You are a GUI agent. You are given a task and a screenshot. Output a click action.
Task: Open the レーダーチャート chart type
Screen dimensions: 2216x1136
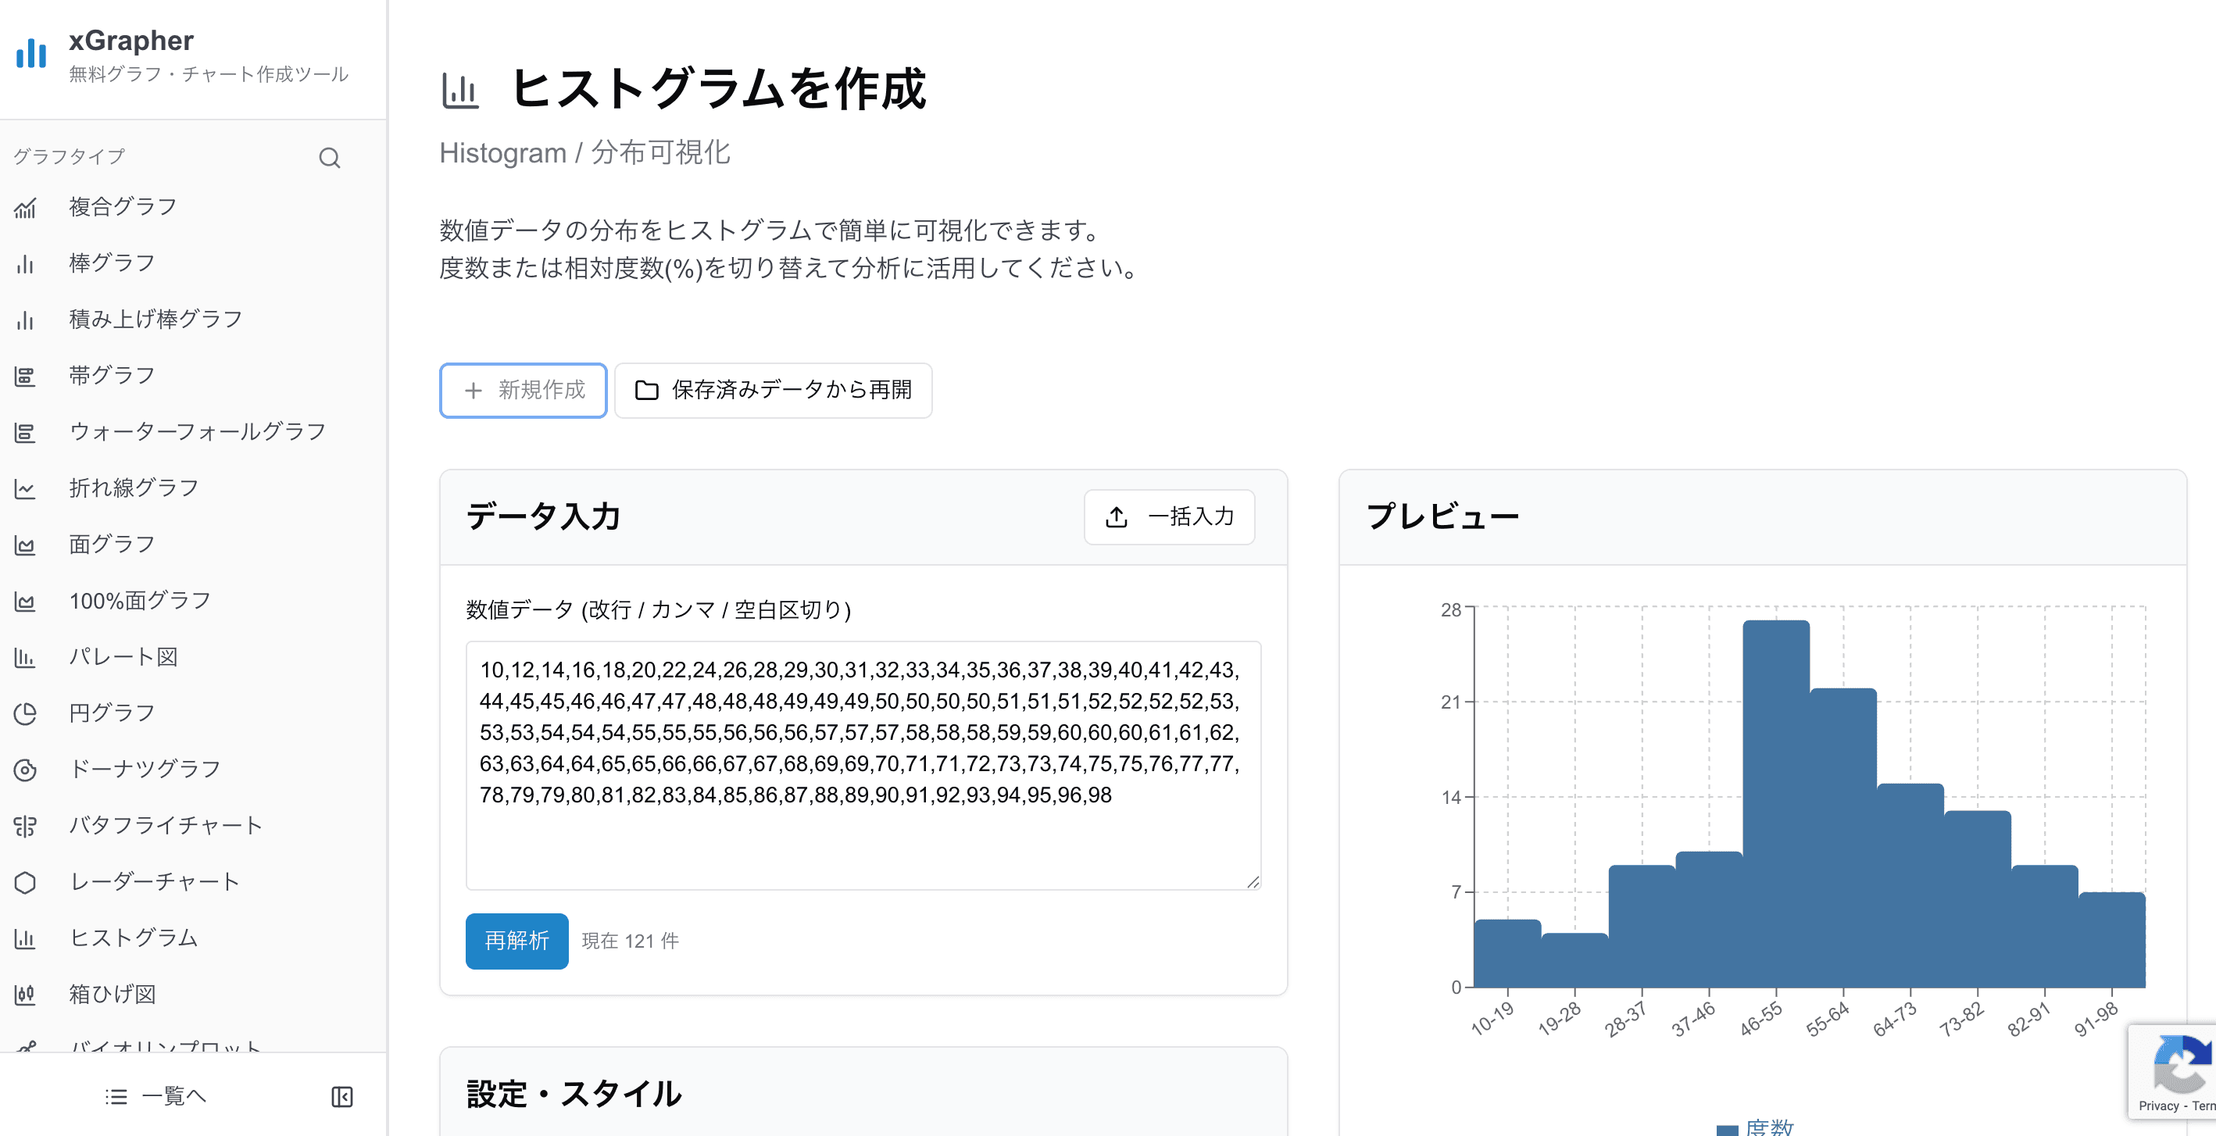pyautogui.click(x=155, y=881)
